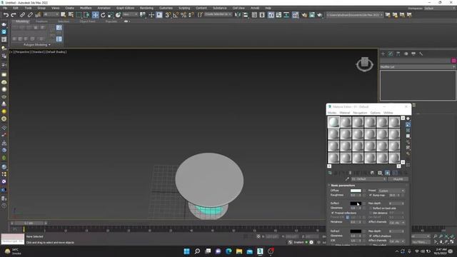The height and width of the screenshot is (257, 457).
Task: Activate the Select and Move tool
Action: [x=95, y=15]
